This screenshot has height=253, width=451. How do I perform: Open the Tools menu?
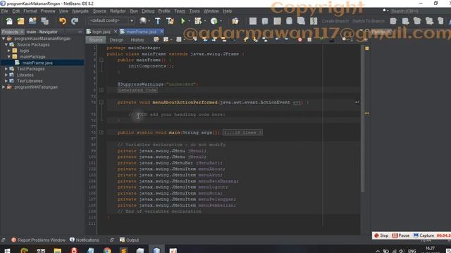point(194,11)
